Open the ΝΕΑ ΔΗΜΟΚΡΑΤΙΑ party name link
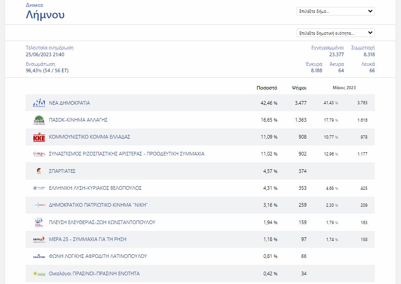The width and height of the screenshot is (401, 284). [70, 103]
